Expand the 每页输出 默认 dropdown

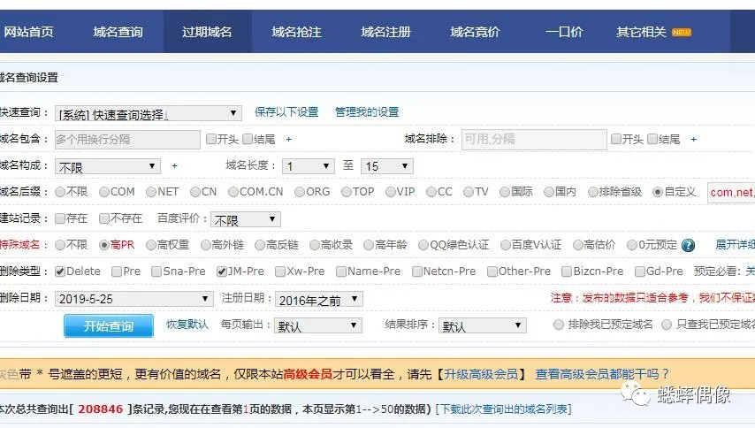coord(317,326)
